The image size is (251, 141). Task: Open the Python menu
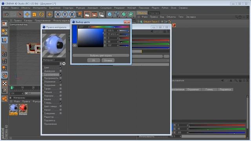click(165, 8)
